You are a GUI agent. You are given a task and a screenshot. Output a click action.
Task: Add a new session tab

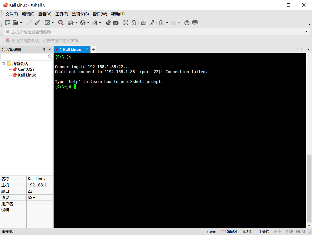[x=93, y=49]
